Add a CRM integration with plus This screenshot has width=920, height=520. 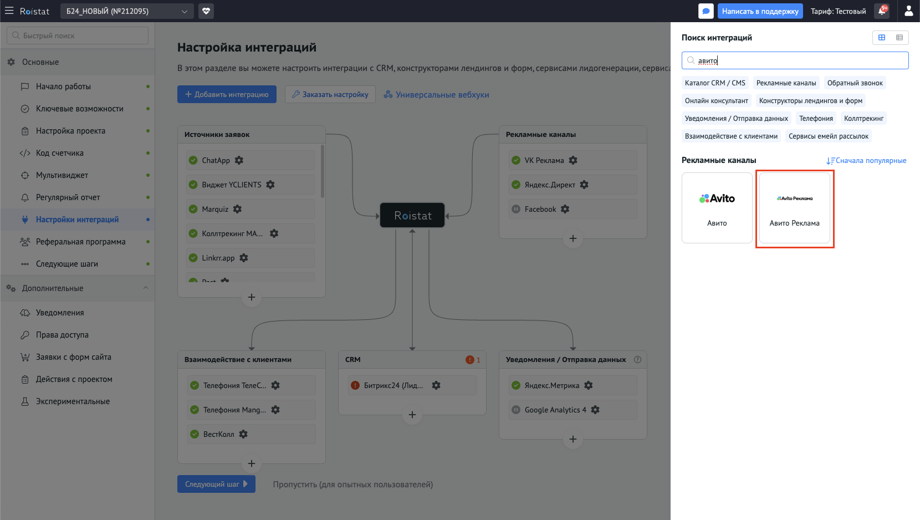coord(412,415)
